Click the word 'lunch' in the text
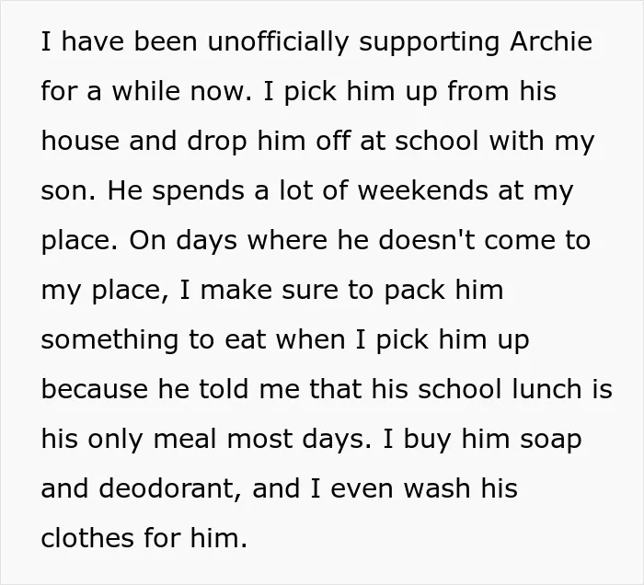Image resolution: width=644 pixels, height=585 pixels. (x=546, y=389)
